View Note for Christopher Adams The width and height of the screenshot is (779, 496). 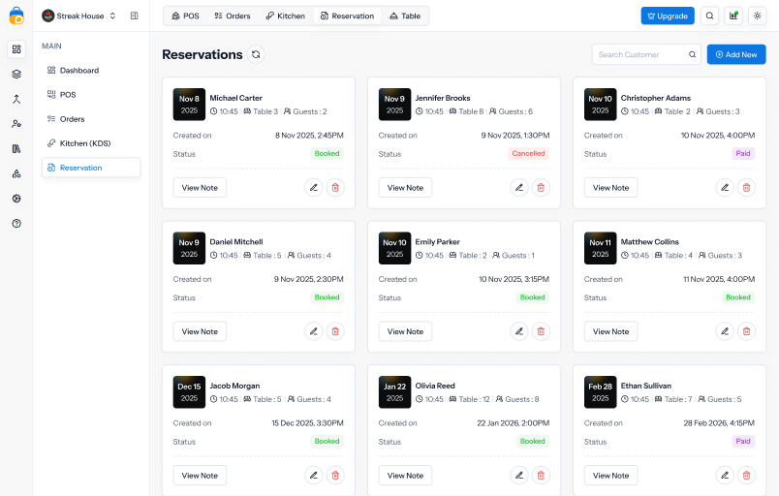point(610,188)
